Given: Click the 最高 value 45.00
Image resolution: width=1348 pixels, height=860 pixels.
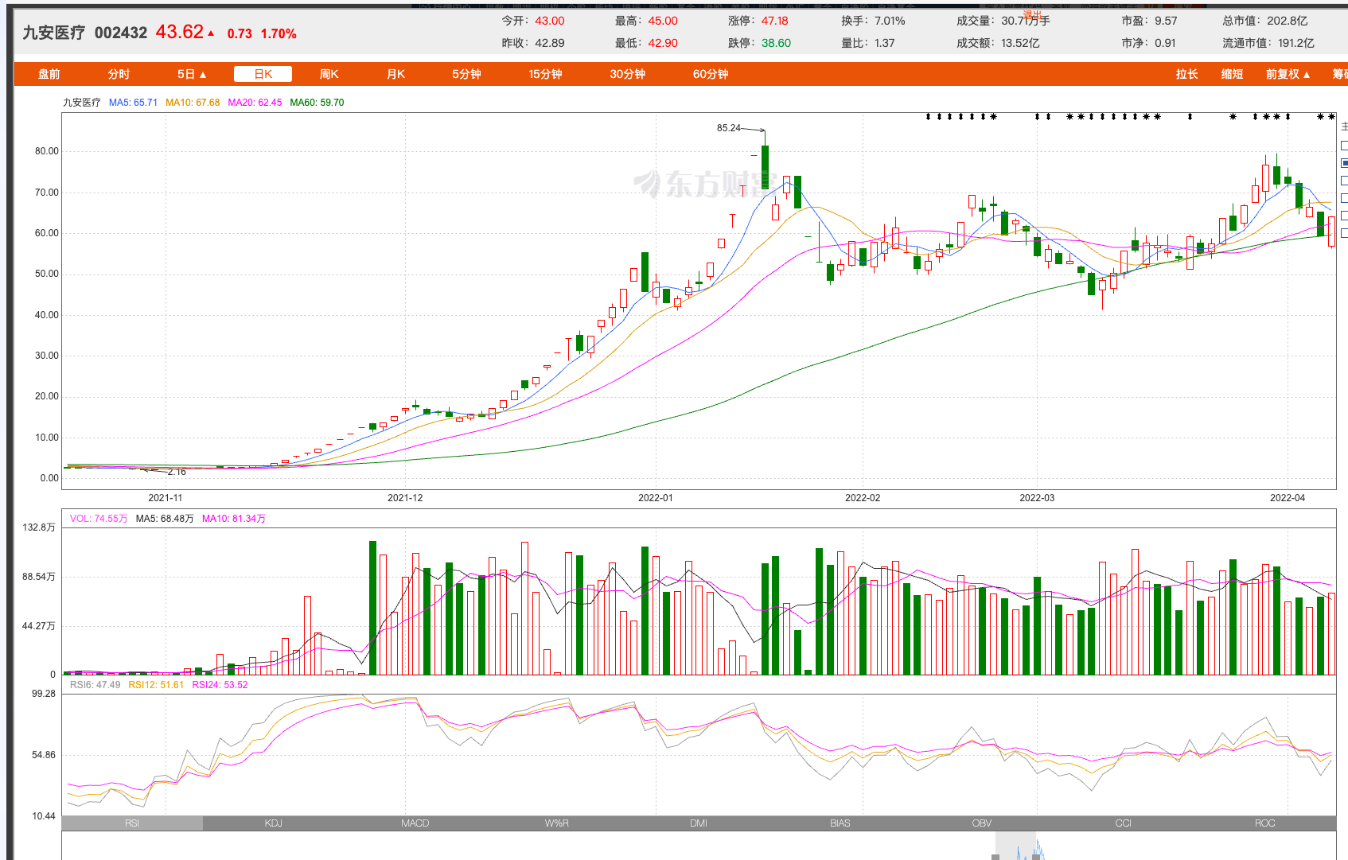Looking at the screenshot, I should click(x=663, y=21).
